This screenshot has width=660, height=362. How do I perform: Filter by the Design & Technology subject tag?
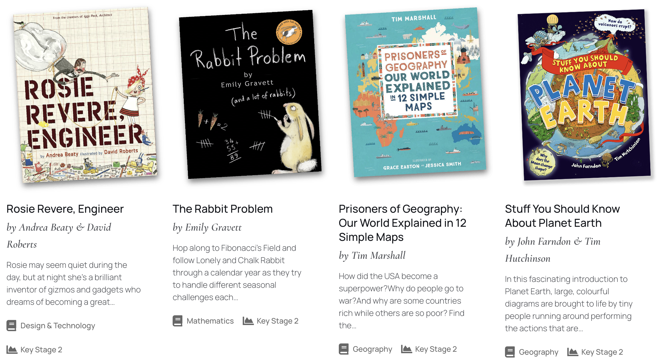tap(58, 326)
